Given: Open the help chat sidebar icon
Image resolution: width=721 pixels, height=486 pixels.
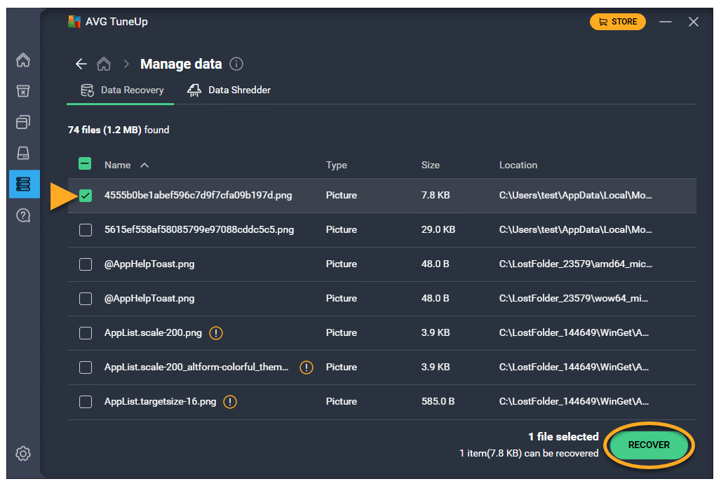Looking at the screenshot, I should [23, 215].
